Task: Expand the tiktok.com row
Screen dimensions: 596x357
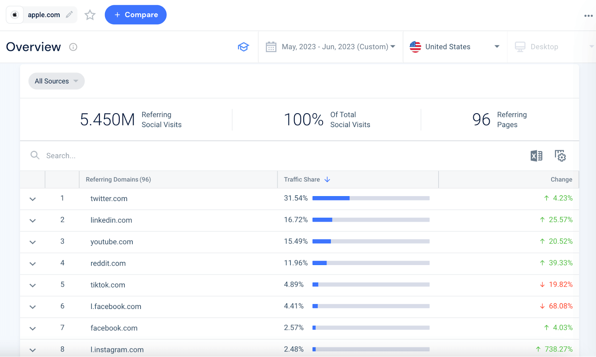Action: (x=33, y=286)
